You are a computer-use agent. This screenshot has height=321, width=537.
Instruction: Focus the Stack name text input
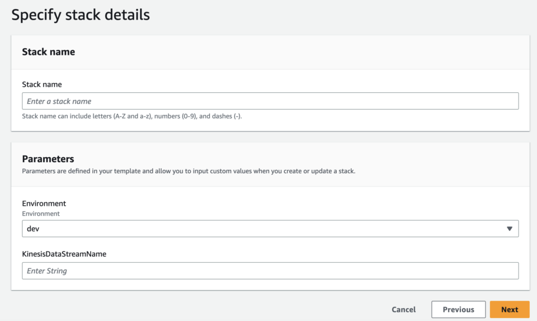(270, 101)
